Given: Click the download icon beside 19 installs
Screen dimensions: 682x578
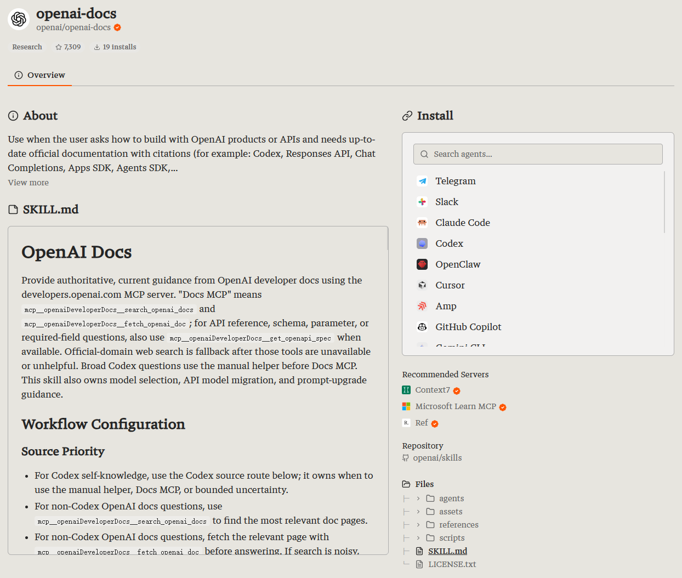Looking at the screenshot, I should point(97,47).
